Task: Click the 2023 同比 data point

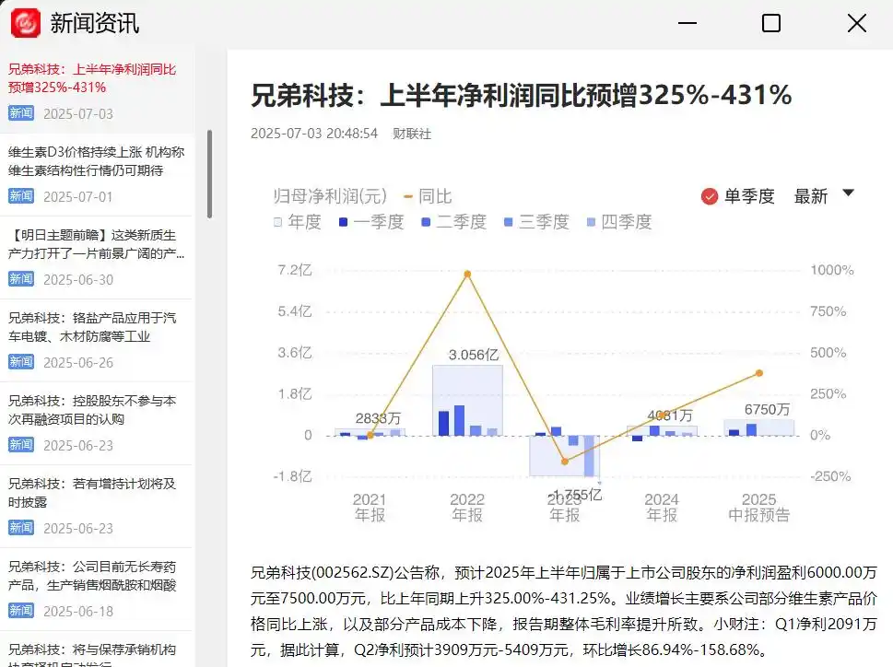Action: [x=565, y=462]
